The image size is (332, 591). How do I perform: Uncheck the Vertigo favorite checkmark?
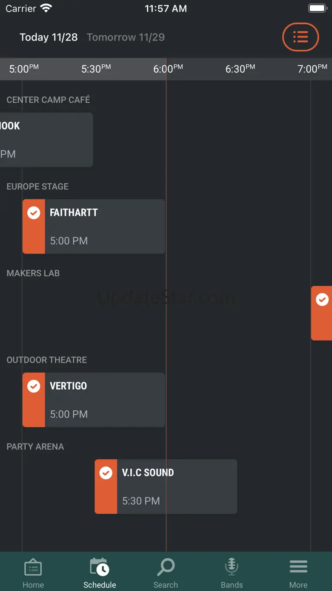coord(34,386)
